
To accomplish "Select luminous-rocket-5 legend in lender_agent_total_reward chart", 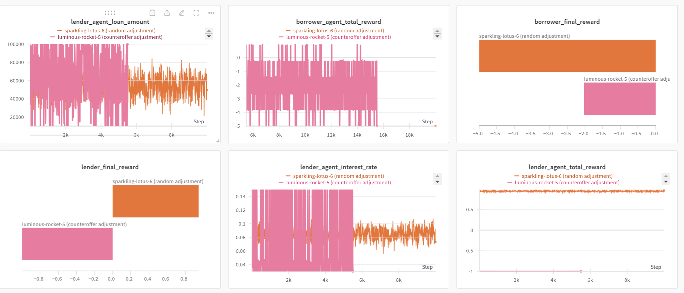I will 564,183.
